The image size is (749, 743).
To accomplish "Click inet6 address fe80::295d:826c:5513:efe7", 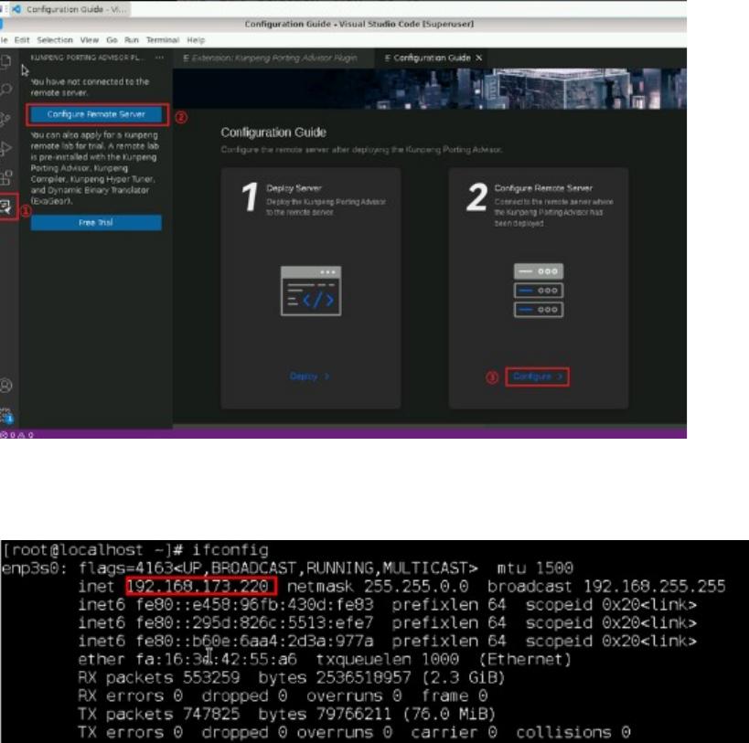I will coord(254,622).
